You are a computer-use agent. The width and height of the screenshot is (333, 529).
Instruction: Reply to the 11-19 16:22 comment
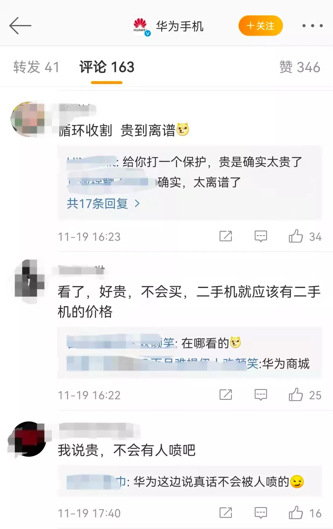(x=261, y=395)
